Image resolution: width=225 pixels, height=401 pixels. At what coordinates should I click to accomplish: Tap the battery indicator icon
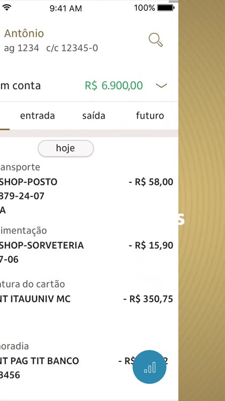point(166,8)
